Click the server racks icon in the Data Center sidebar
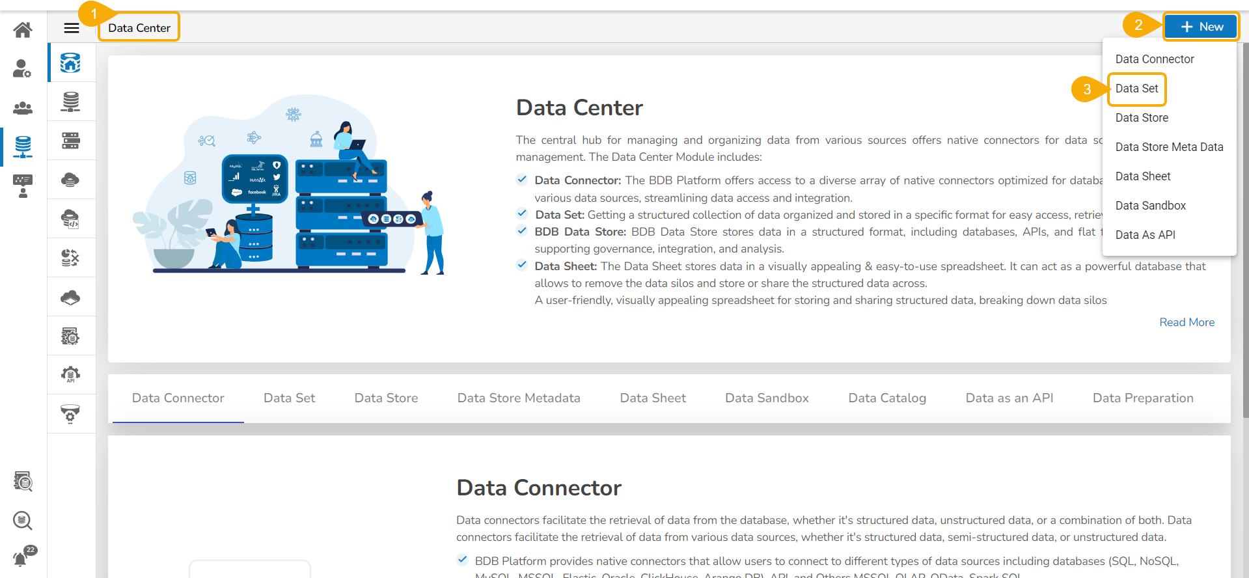 point(70,141)
